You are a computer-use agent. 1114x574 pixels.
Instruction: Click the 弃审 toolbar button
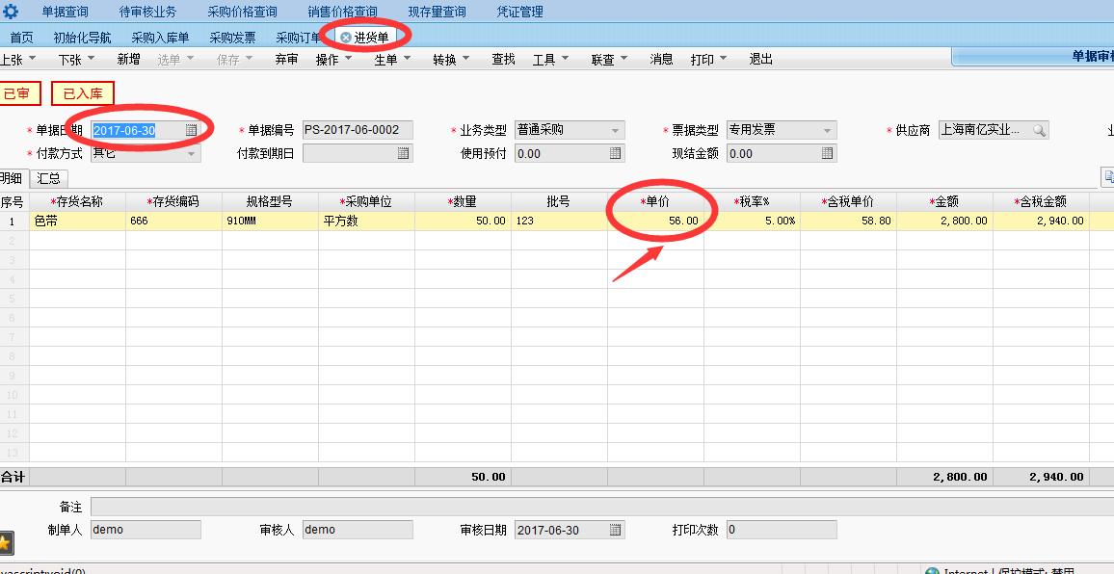[x=286, y=60]
